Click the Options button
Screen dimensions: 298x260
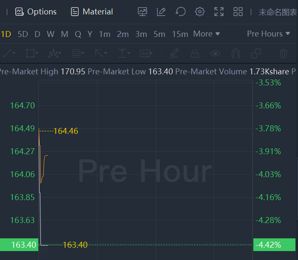[36, 12]
